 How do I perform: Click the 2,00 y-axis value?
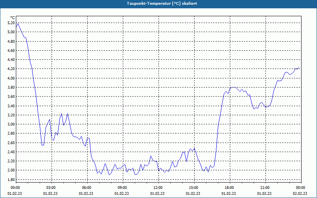pyautogui.click(x=11, y=170)
